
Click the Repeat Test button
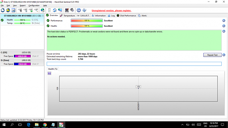[x=212, y=55]
